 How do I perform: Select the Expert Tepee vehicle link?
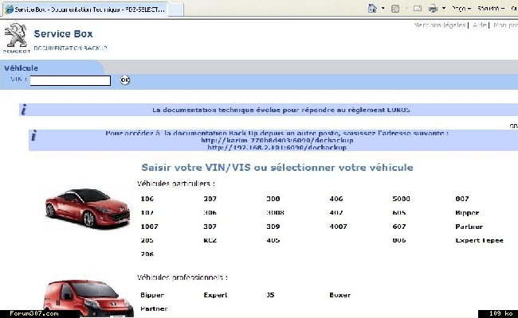(x=479, y=241)
